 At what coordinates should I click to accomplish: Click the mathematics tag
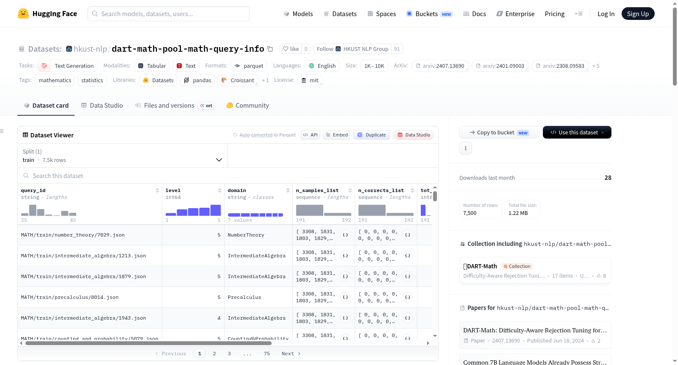click(55, 80)
